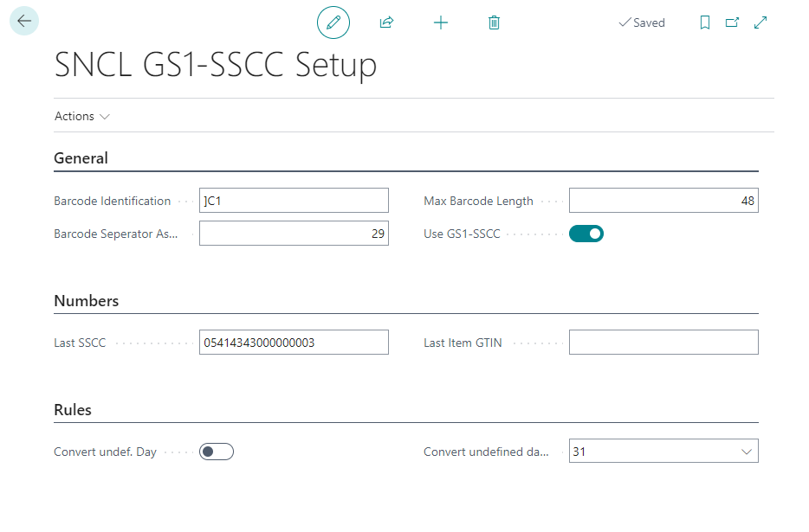The height and width of the screenshot is (532, 809).
Task: Expand the Actions menu
Action: tap(82, 116)
